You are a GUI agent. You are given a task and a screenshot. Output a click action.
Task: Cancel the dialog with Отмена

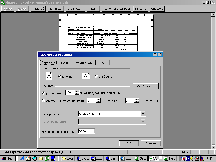point(151,143)
